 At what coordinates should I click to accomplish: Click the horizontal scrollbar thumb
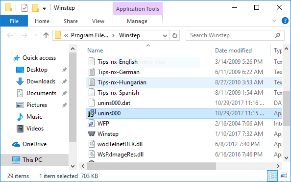coord(152,166)
